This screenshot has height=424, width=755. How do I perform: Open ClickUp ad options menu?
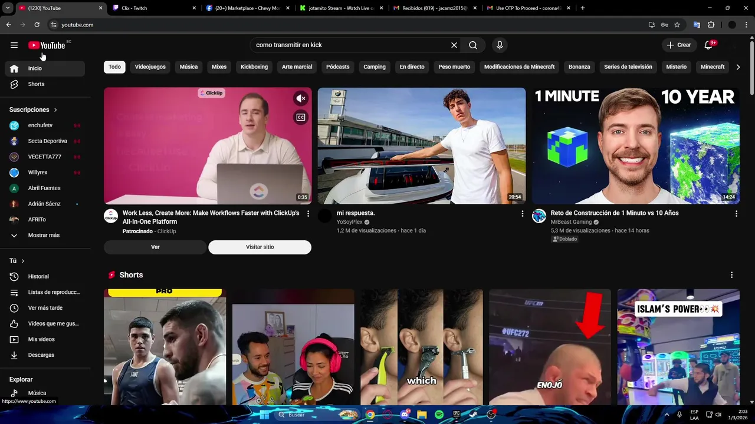click(x=308, y=214)
